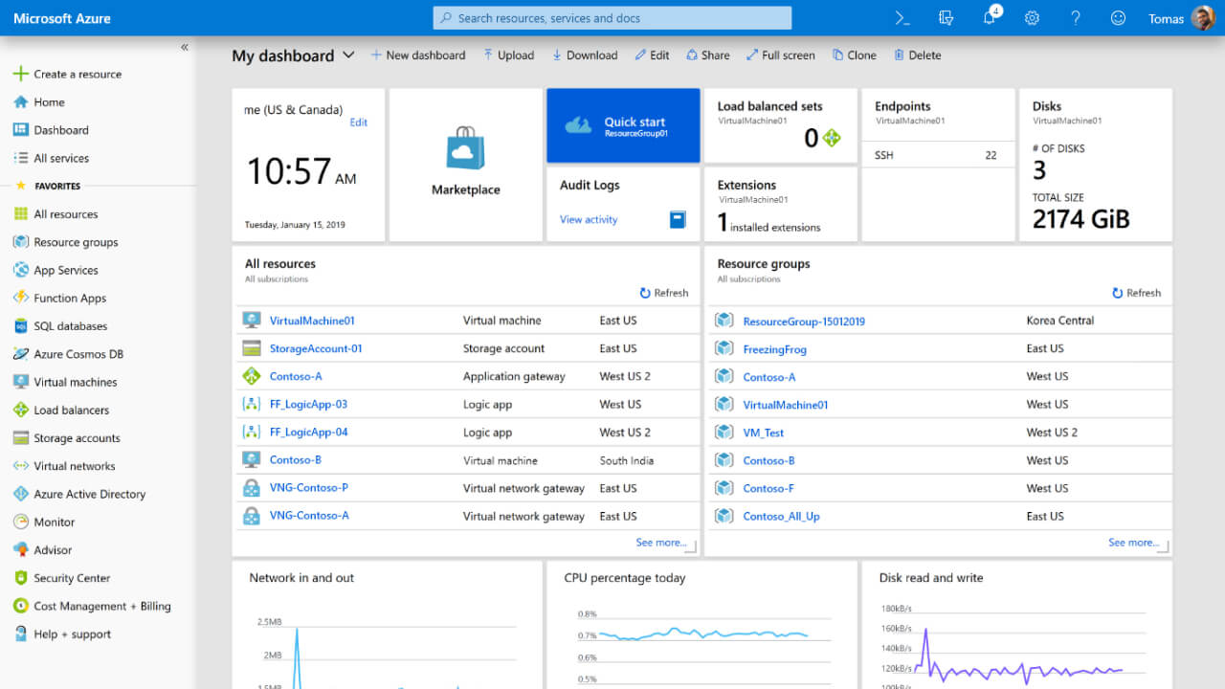This screenshot has width=1225, height=689.
Task: Refresh the Resource groups tile
Action: pos(1136,293)
